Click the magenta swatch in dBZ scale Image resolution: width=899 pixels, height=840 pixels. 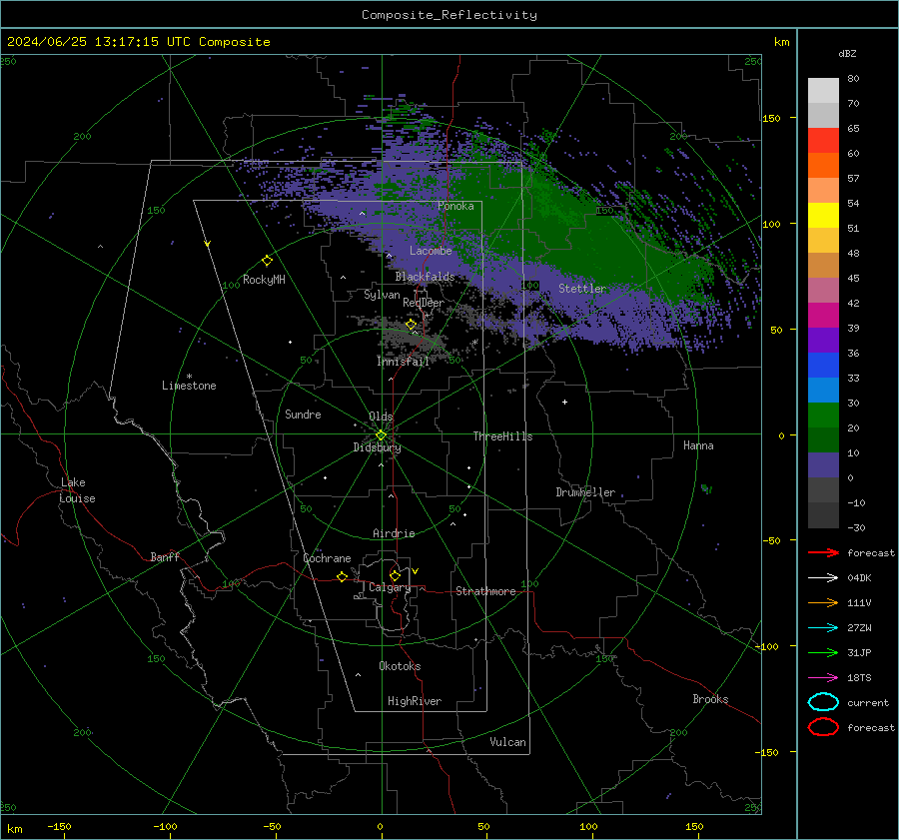[x=823, y=316]
